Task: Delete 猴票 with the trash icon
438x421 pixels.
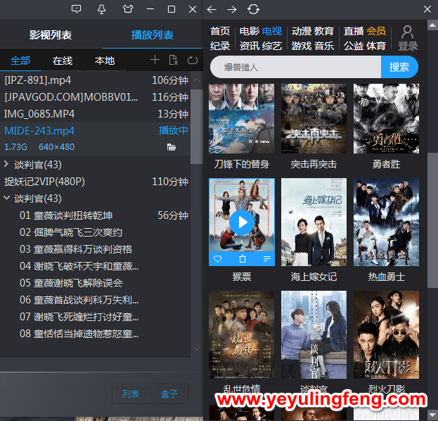Action: pyautogui.click(x=243, y=259)
